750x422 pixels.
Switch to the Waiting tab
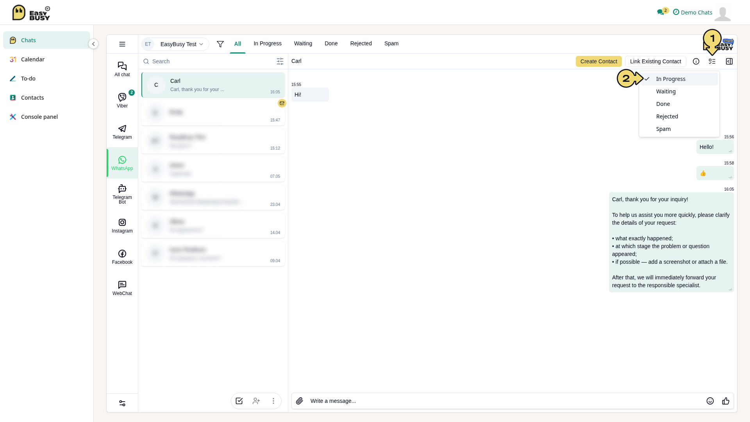click(x=303, y=43)
